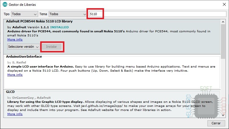Click the scrollbar up arrow
229x129 pixels.
coord(223,22)
